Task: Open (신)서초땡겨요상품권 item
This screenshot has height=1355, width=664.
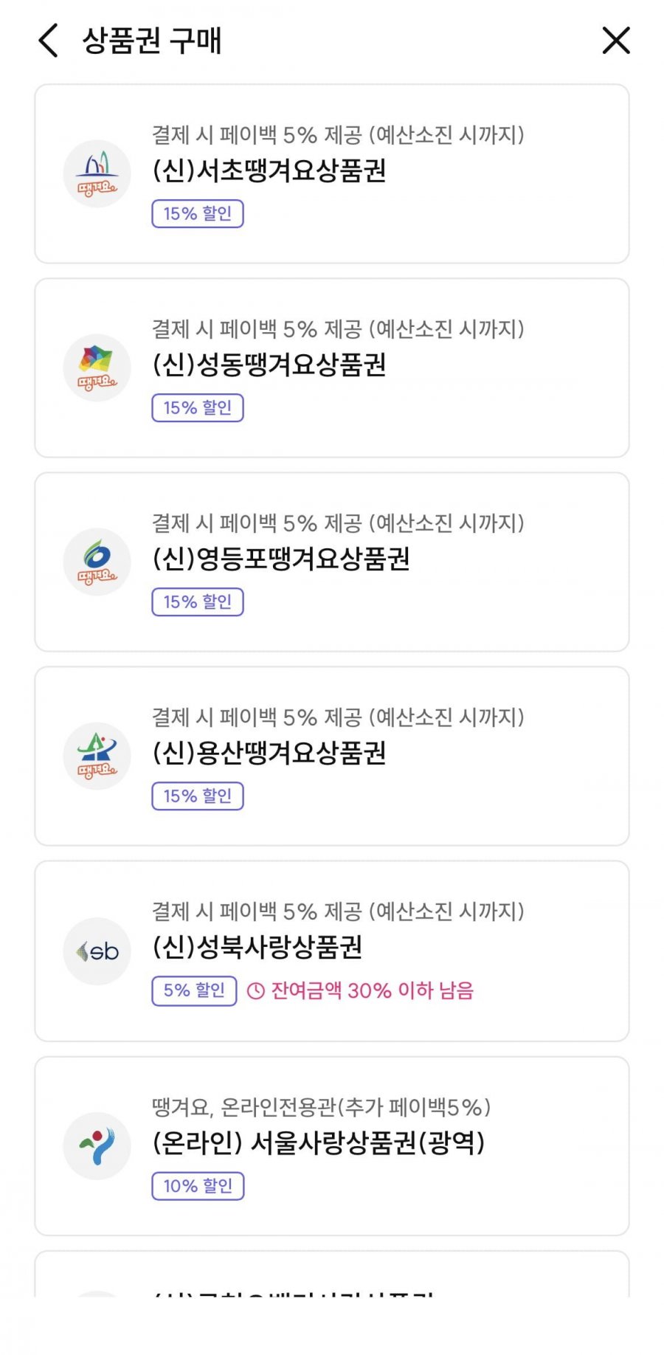Action: pyautogui.click(x=332, y=173)
